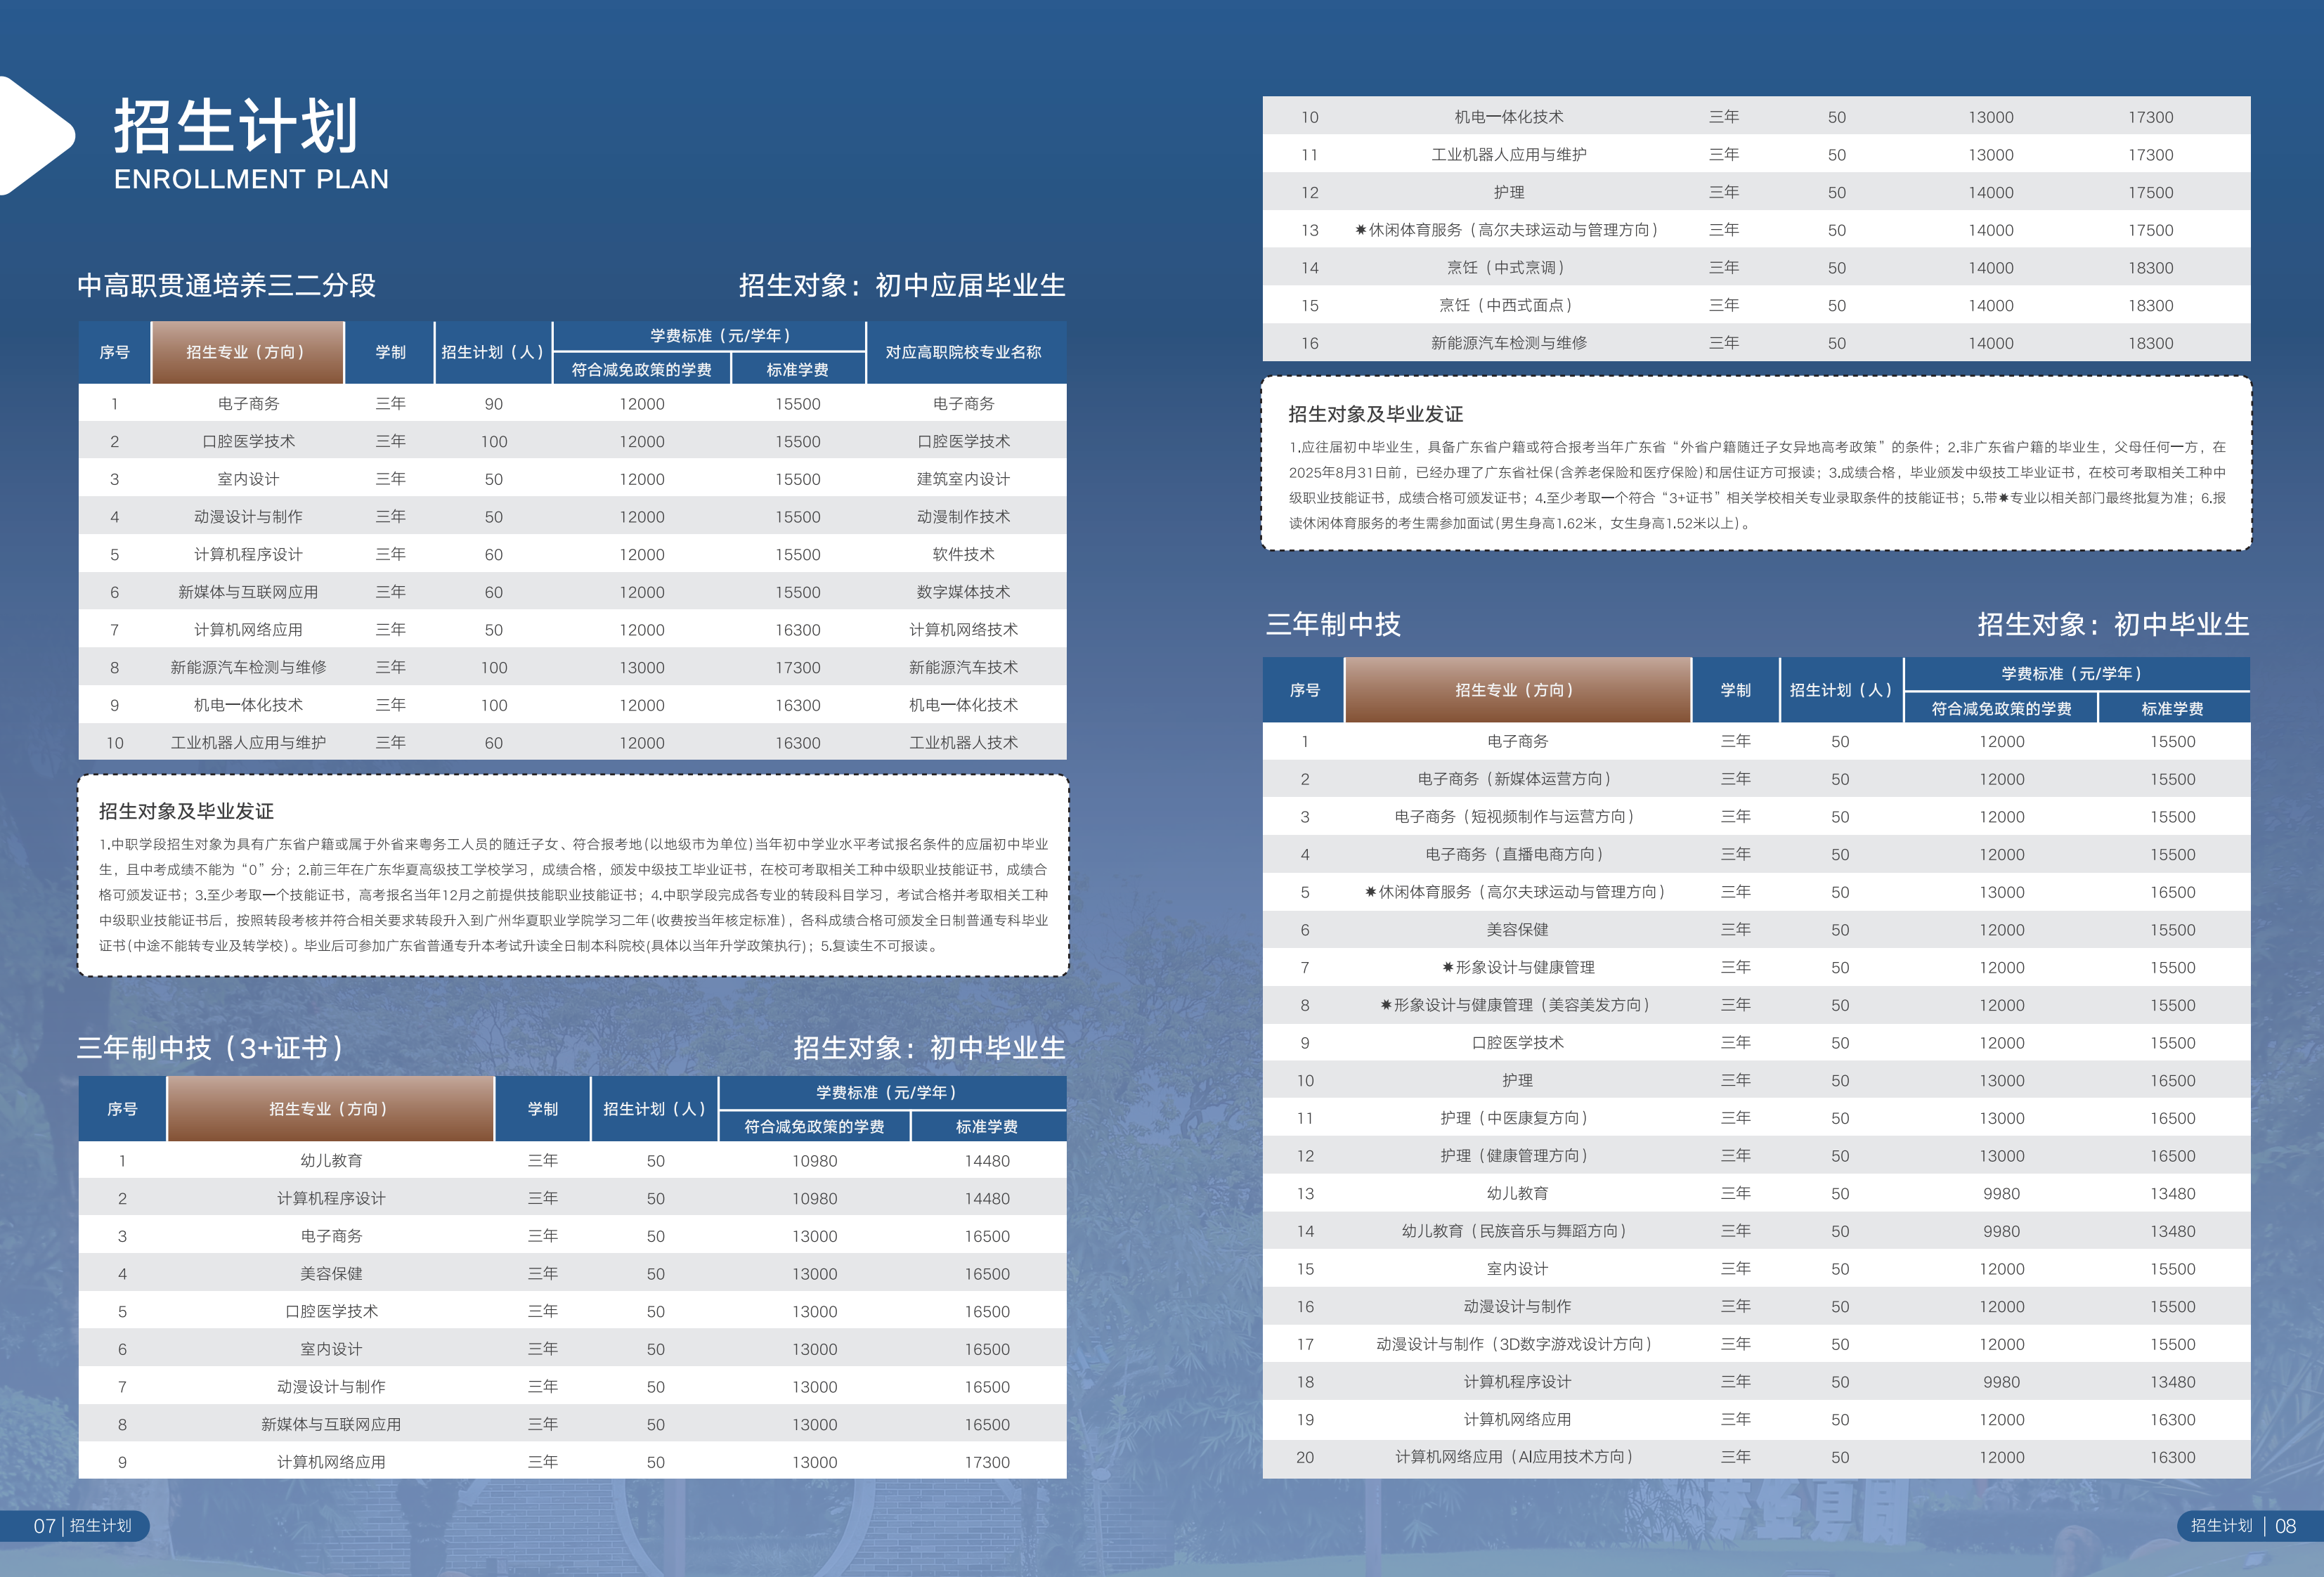Click 对应高职院校专业名称 column header
This screenshot has width=2324, height=1577.
click(963, 352)
